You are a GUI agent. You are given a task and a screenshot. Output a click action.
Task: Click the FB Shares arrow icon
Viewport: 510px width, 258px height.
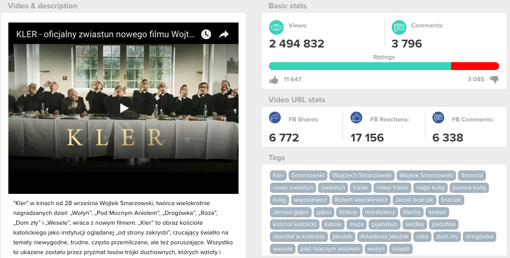[x=275, y=117]
